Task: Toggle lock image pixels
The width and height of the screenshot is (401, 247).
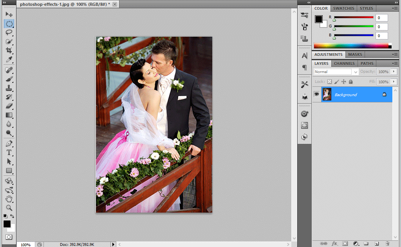Action: [336, 82]
